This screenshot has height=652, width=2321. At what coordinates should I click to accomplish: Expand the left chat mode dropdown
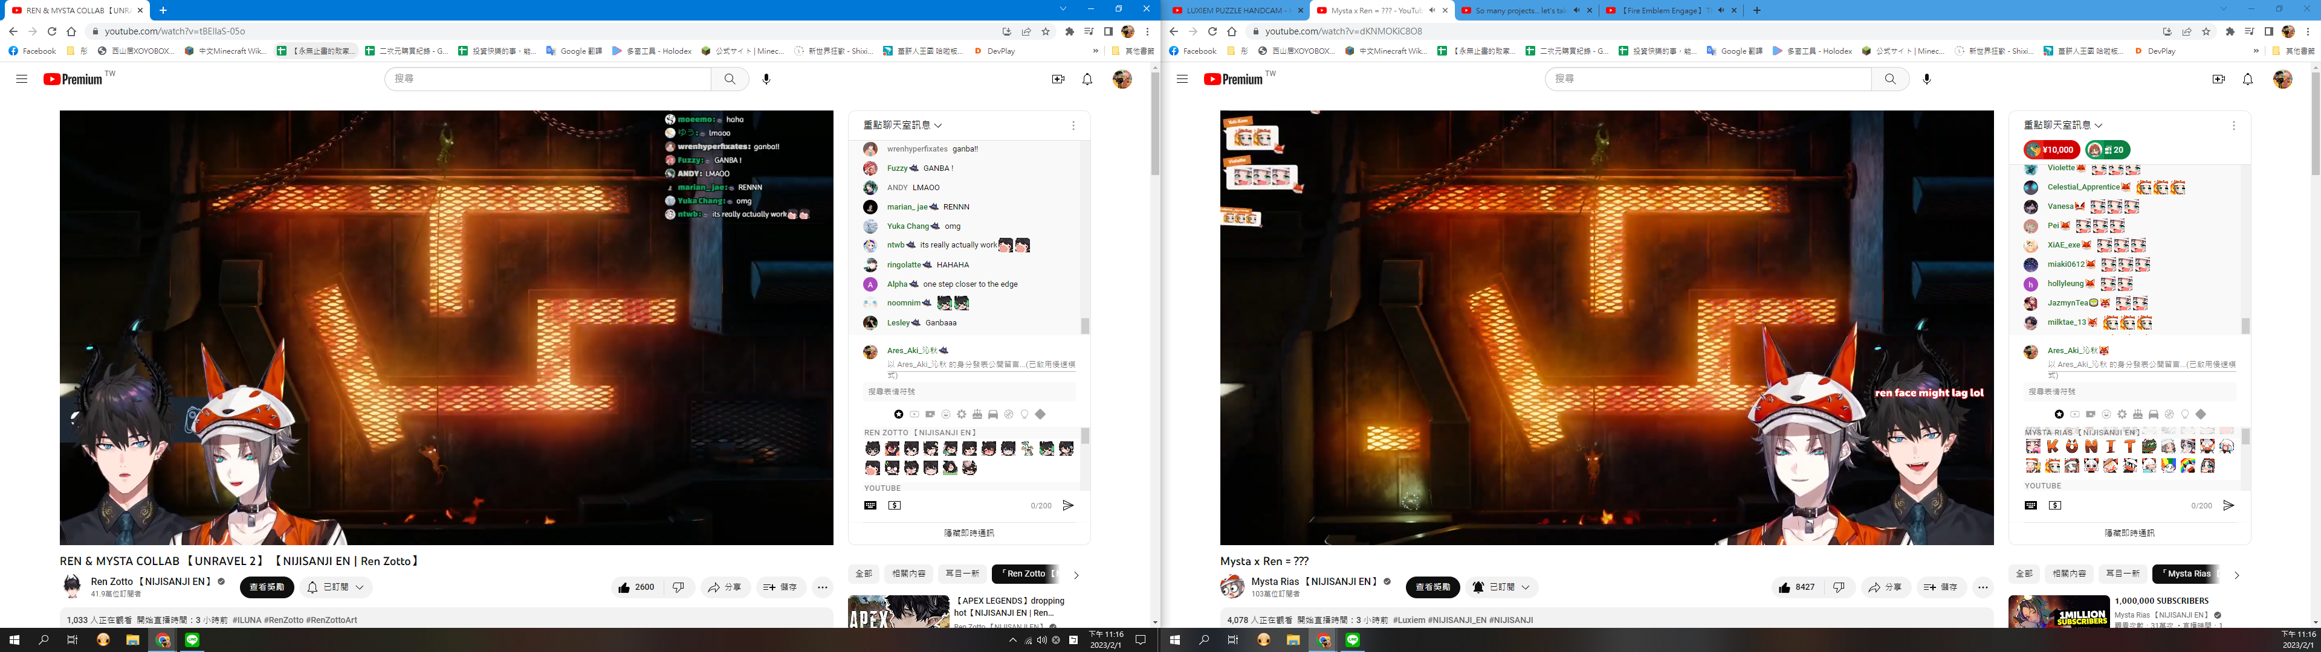(903, 125)
